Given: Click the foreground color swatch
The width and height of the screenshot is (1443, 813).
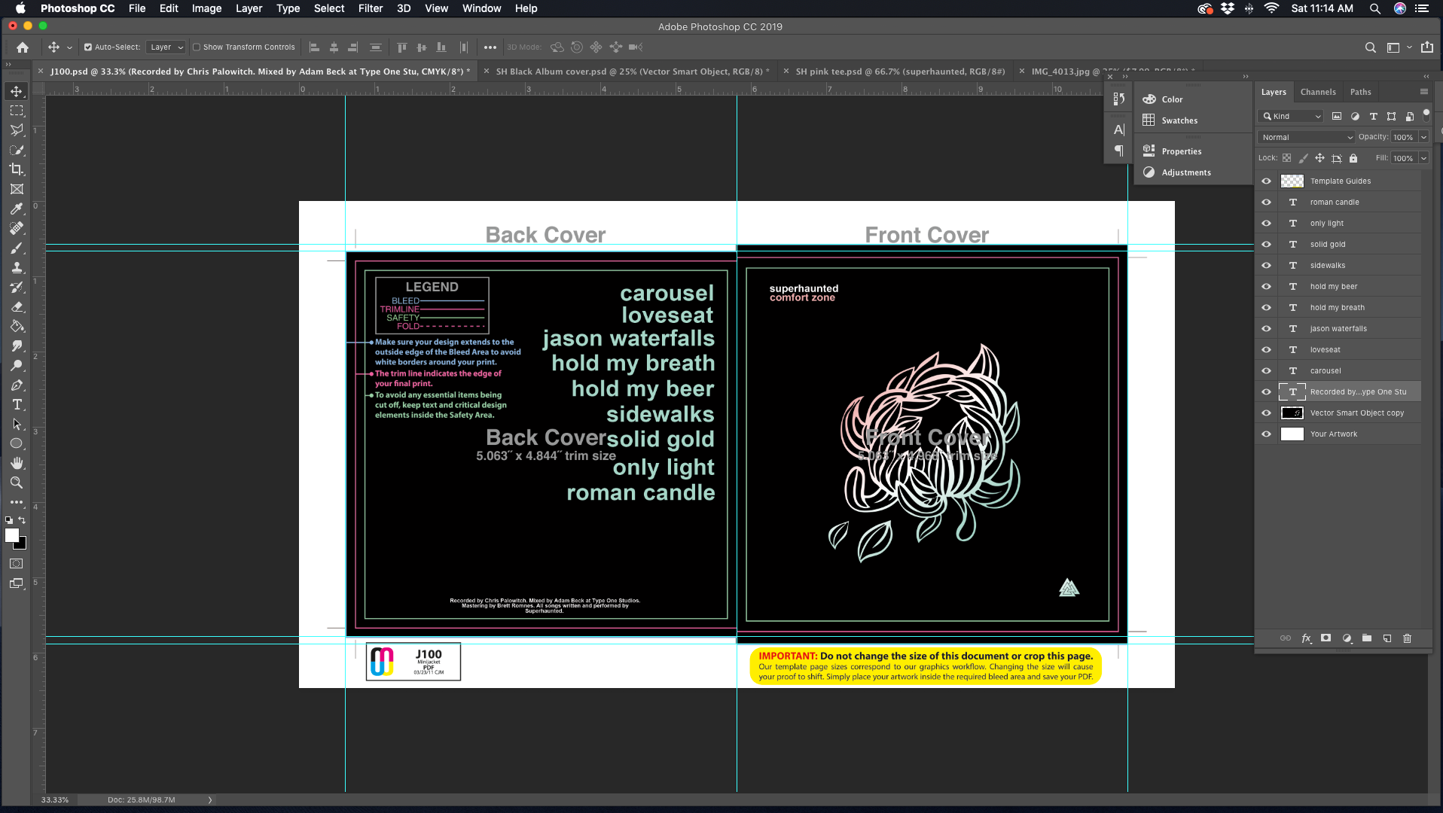Looking at the screenshot, I should tap(12, 535).
